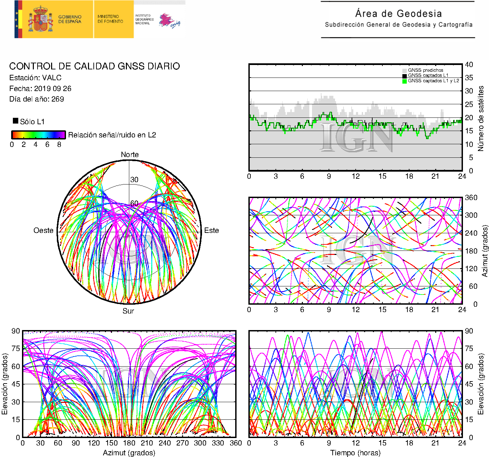Click the Azimut (grados) label under the bottom-left chart
The image size is (489, 457).
129,453
